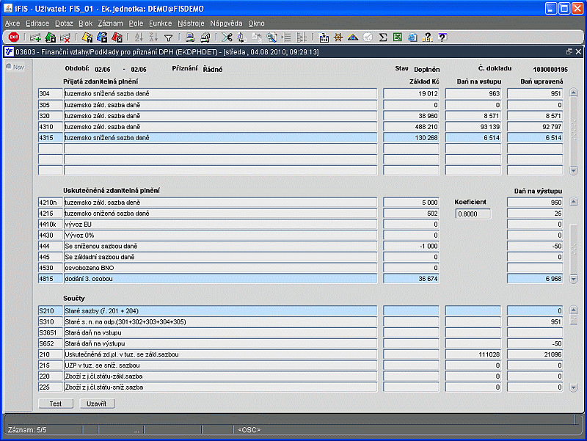Insert new record via toolbar icon
Screen dimensions: 587x441
coord(35,37)
